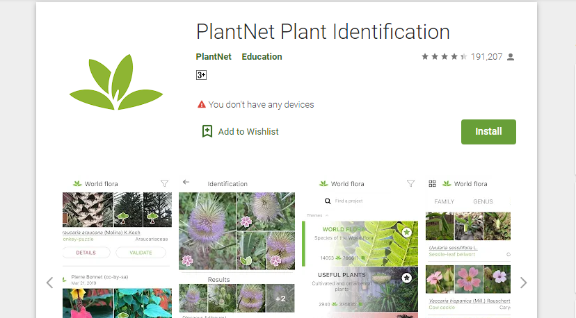Click the green leaf logo beside first World flora

(77, 183)
